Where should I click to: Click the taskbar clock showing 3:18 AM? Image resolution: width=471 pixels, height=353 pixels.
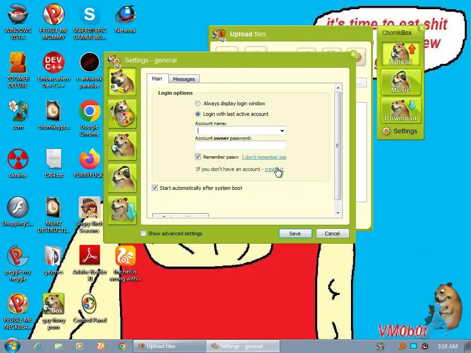click(x=448, y=347)
